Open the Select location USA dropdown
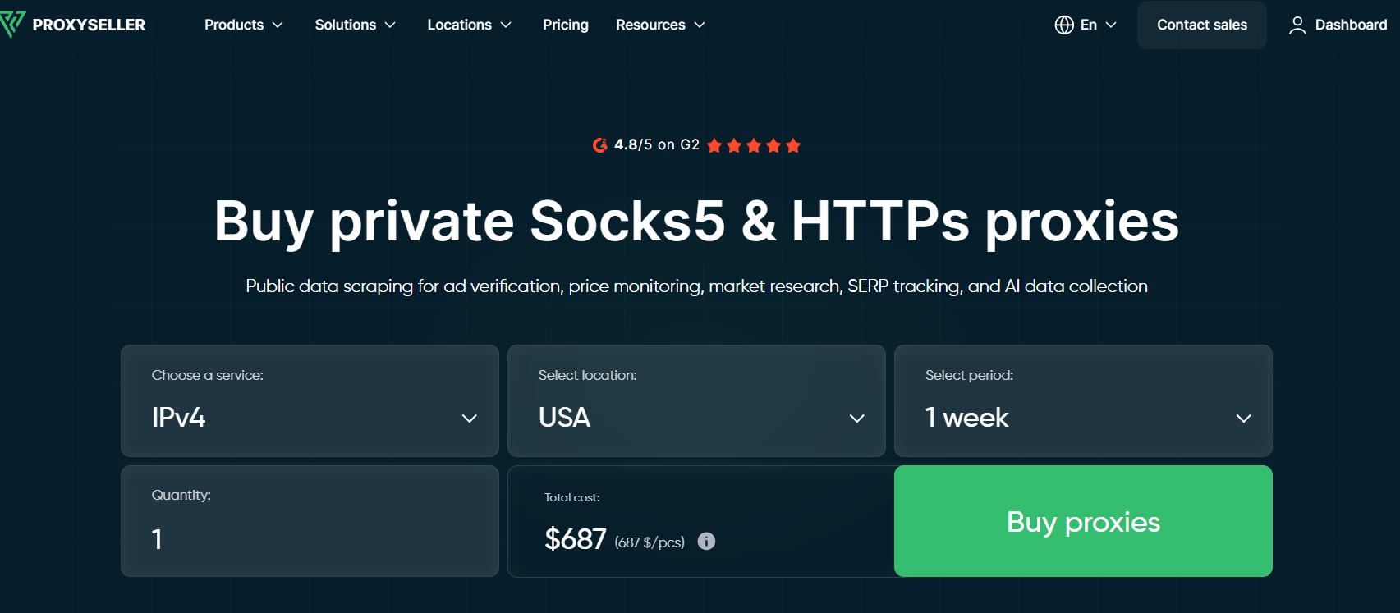 [x=696, y=400]
